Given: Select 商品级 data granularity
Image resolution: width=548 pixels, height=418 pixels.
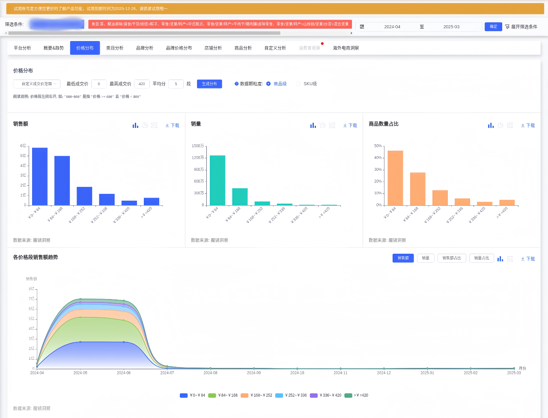Looking at the screenshot, I should (277, 84).
